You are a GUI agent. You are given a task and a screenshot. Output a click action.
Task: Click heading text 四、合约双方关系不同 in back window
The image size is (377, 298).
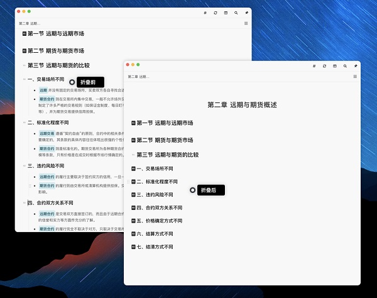pyautogui.click(x=50, y=203)
